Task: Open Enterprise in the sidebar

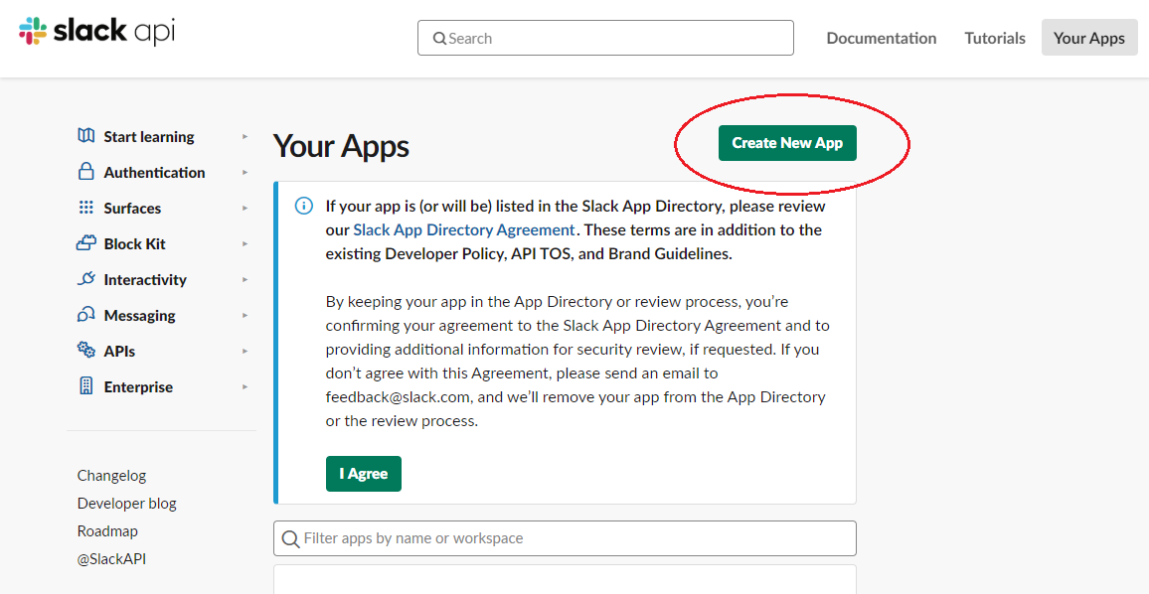Action: click(138, 386)
